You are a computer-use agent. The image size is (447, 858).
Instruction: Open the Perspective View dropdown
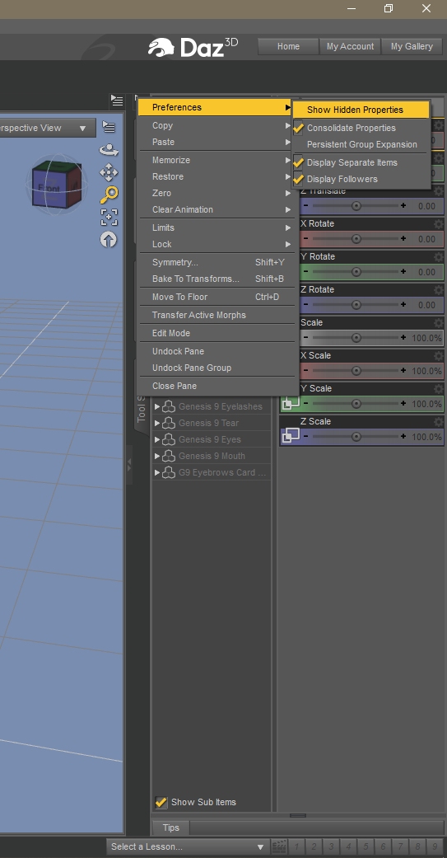(48, 128)
